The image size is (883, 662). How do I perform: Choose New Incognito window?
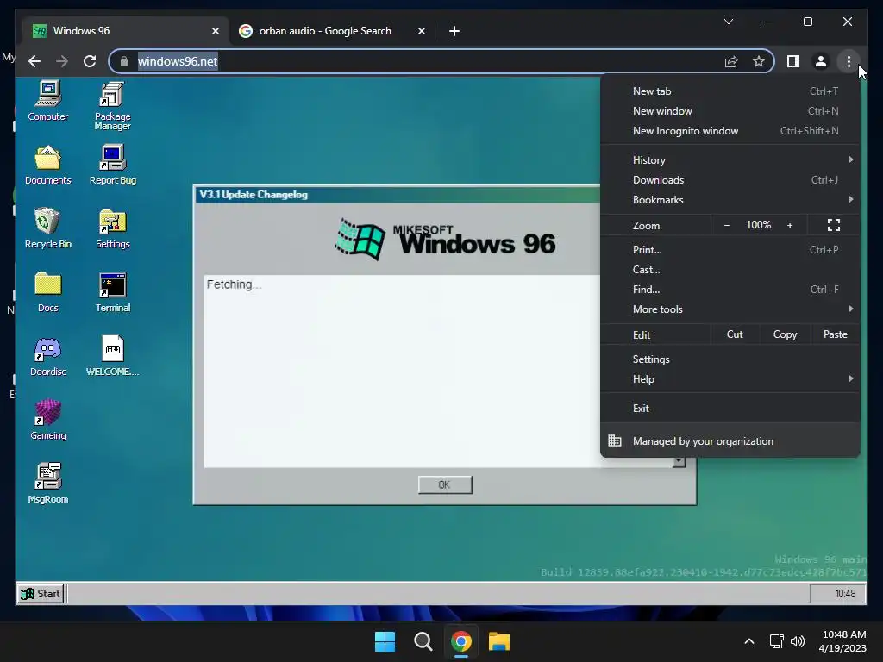(730, 131)
